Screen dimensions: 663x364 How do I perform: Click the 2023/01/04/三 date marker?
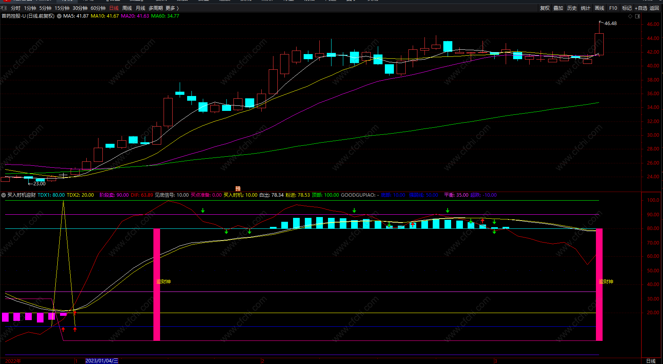(x=102, y=361)
